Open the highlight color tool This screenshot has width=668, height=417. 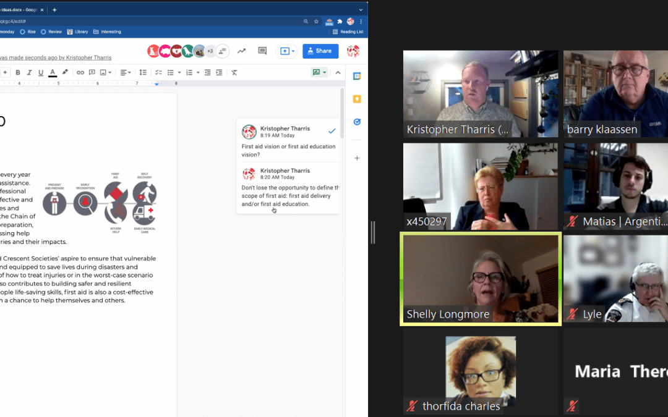tap(65, 72)
